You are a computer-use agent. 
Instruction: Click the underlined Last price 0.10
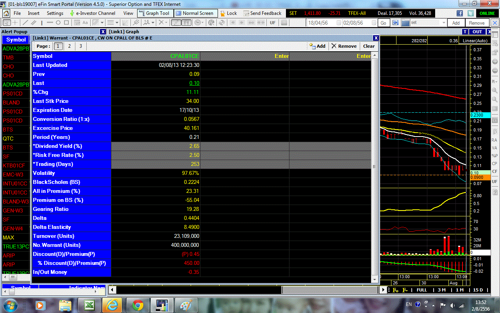tap(194, 83)
